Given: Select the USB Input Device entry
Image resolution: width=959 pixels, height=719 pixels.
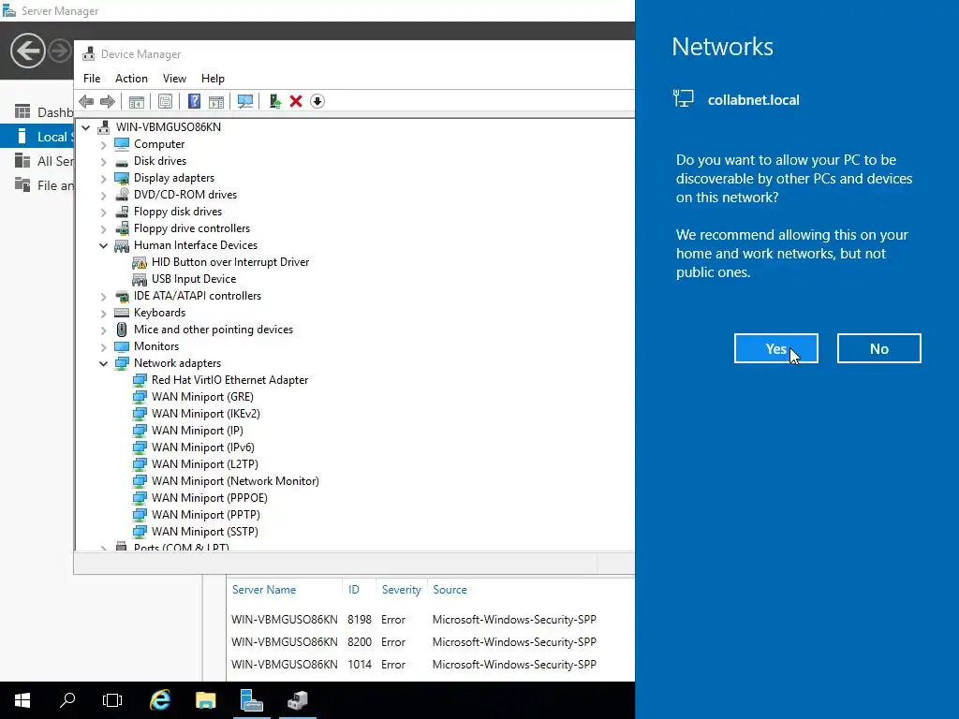Looking at the screenshot, I should tap(193, 279).
